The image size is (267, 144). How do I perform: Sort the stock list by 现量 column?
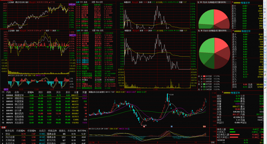(85, 92)
